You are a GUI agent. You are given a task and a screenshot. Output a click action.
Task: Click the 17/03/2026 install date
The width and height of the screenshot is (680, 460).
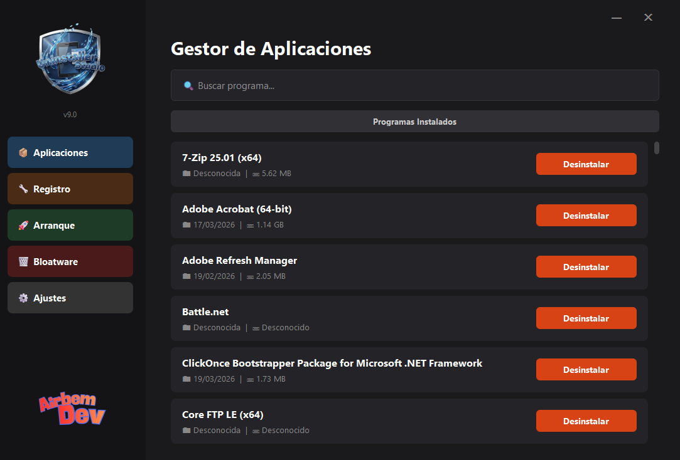[214, 225]
